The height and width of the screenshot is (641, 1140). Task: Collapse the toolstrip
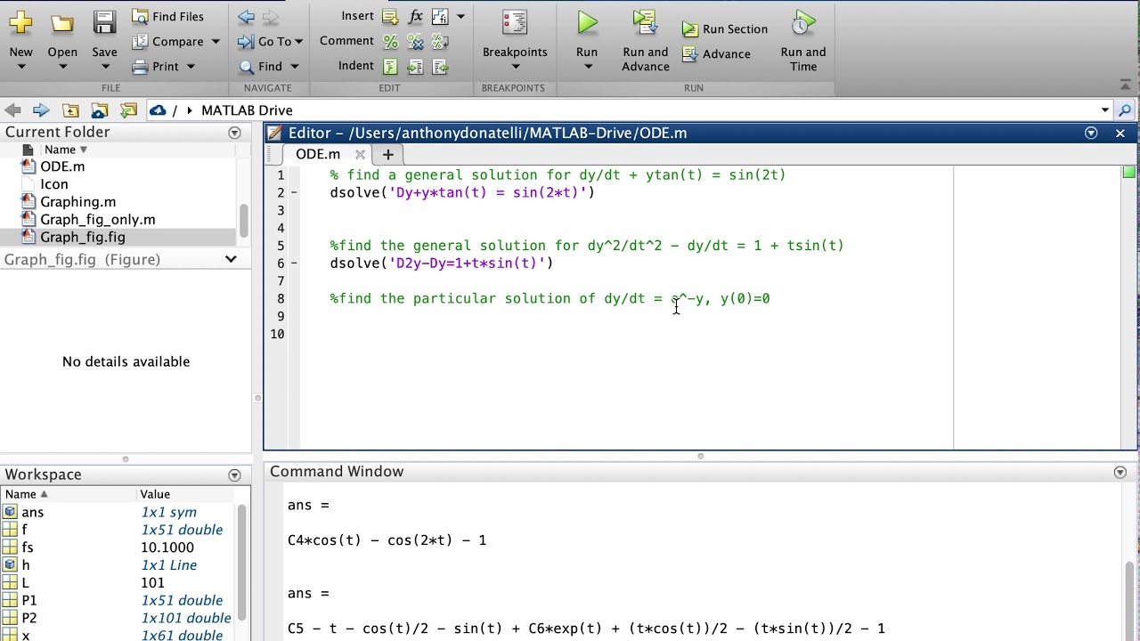pos(1125,85)
